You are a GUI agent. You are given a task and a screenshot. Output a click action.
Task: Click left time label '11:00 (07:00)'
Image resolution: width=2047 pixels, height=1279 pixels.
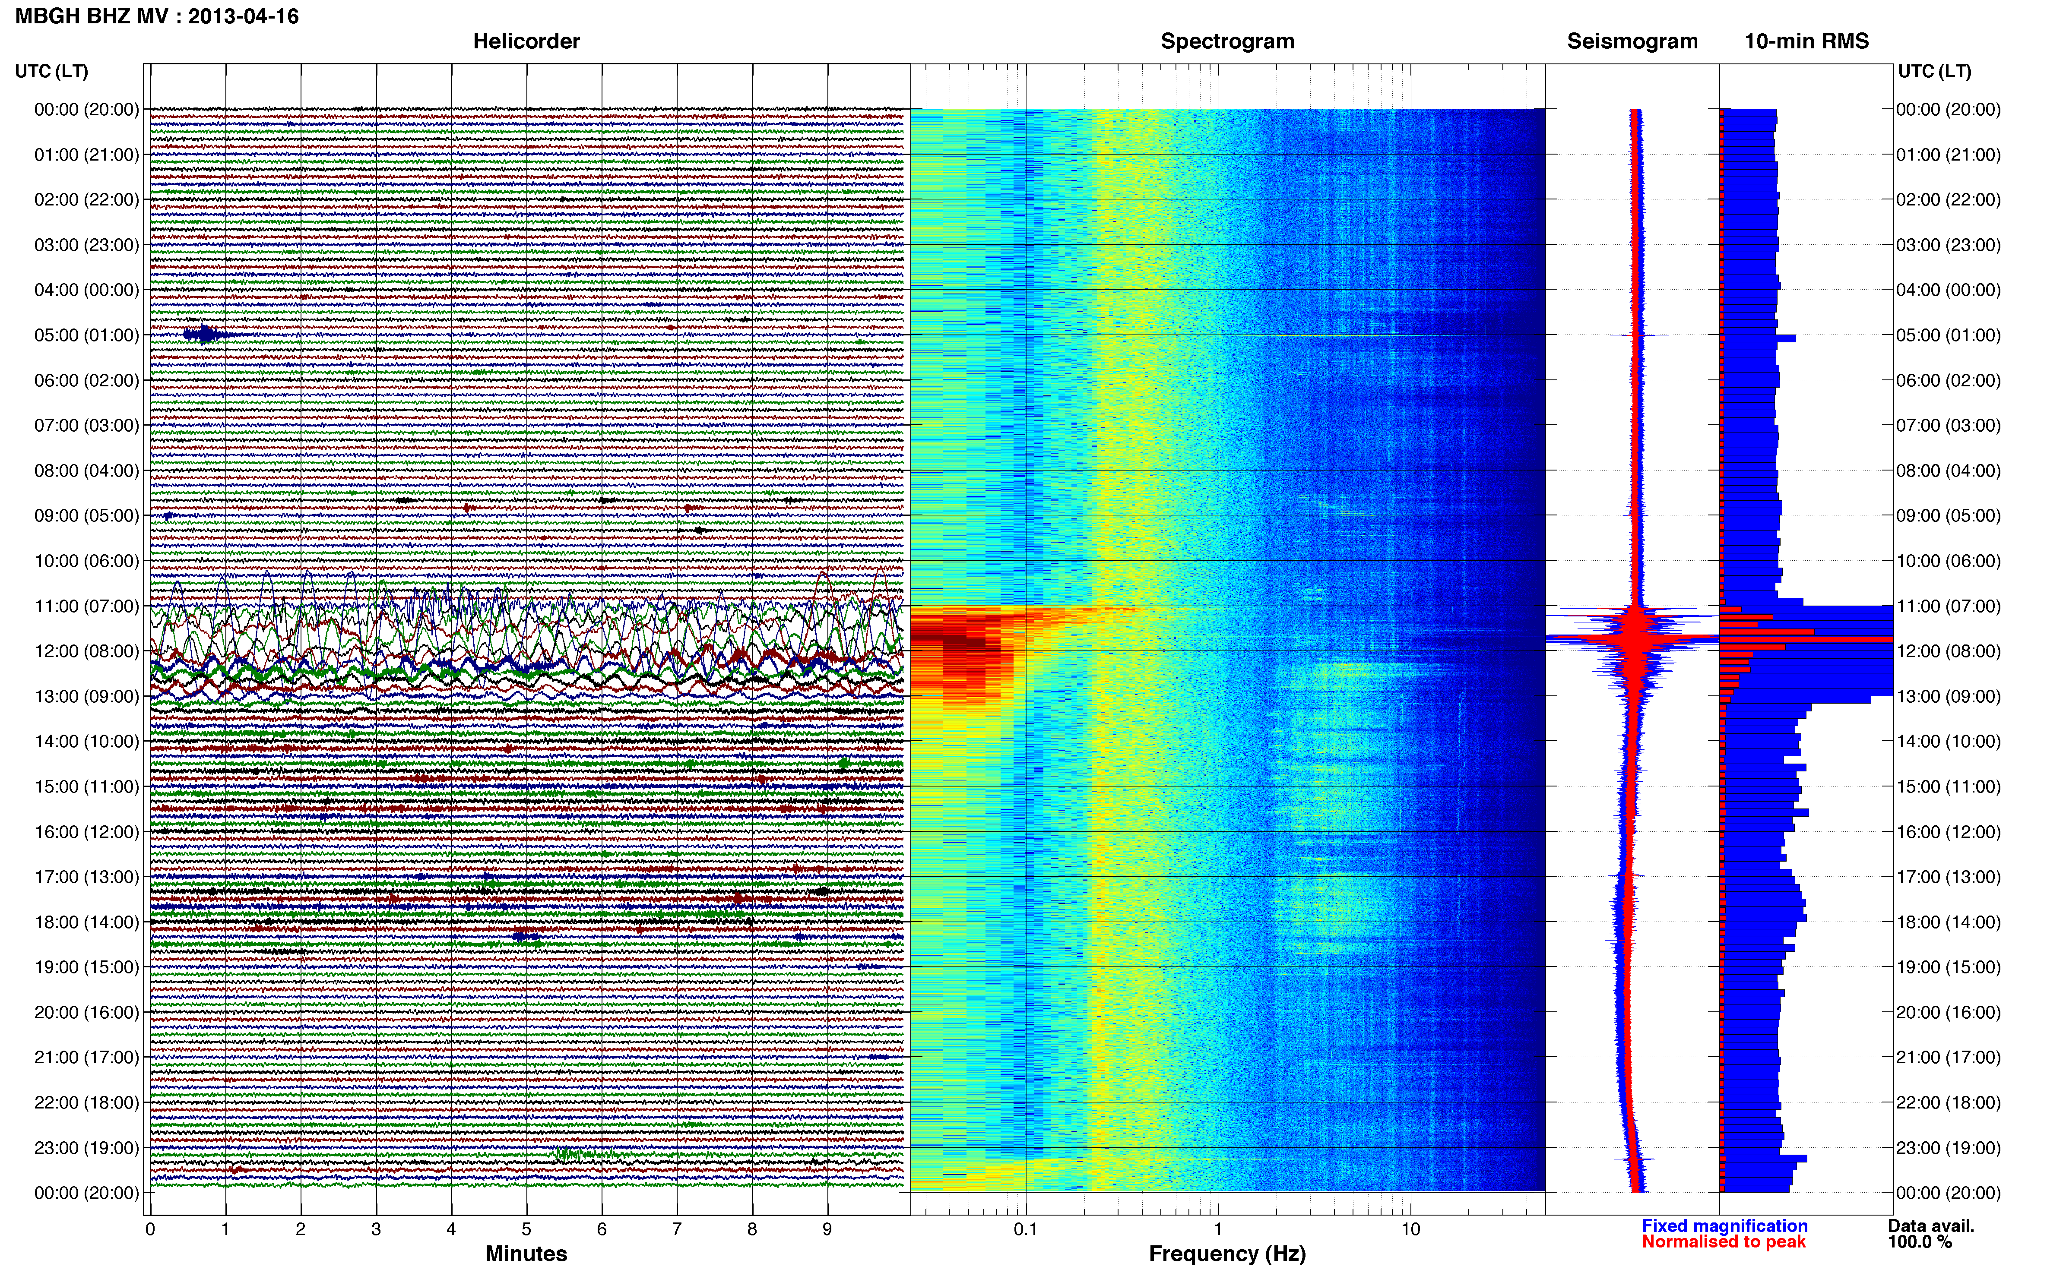pos(86,606)
